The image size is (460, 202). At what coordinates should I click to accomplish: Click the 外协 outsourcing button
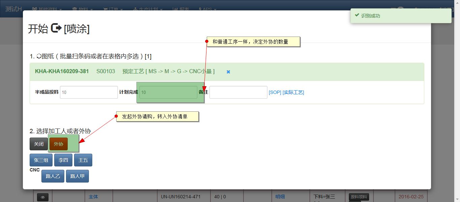58,144
